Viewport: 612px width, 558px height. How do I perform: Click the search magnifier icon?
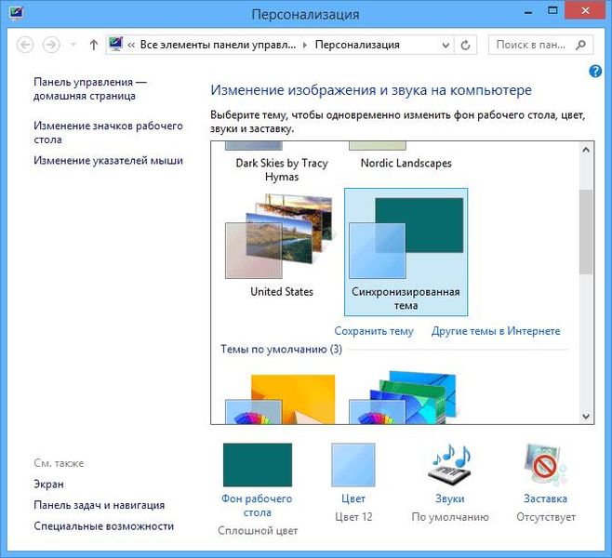point(580,45)
